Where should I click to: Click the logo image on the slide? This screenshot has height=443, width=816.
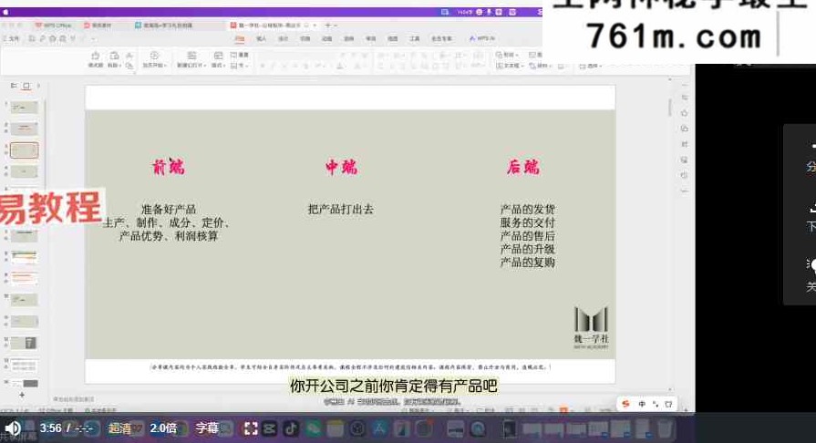point(591,327)
